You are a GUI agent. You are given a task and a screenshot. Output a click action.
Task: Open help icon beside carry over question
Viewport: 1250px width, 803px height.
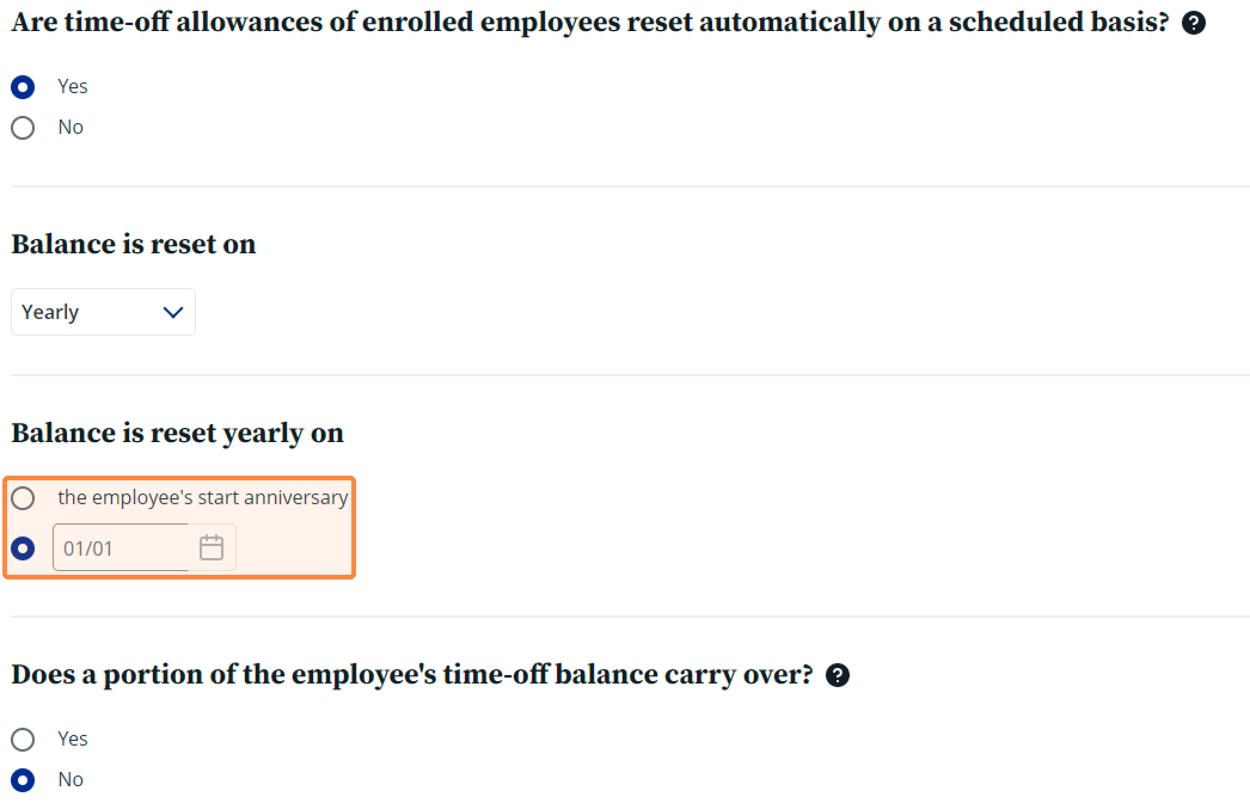pyautogui.click(x=837, y=675)
